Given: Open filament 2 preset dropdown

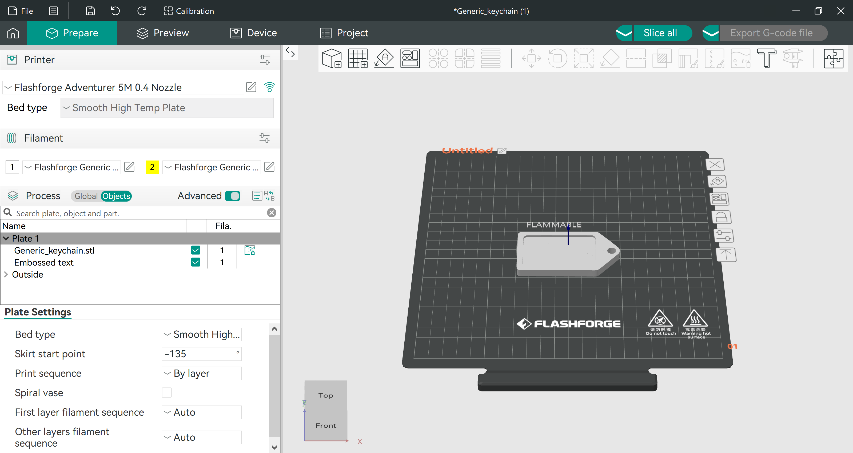Looking at the screenshot, I should coord(212,167).
